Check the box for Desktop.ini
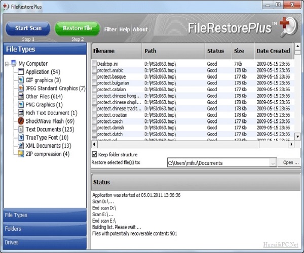Image resolution: width=304 pixels, height=253 pixels. coord(94,64)
